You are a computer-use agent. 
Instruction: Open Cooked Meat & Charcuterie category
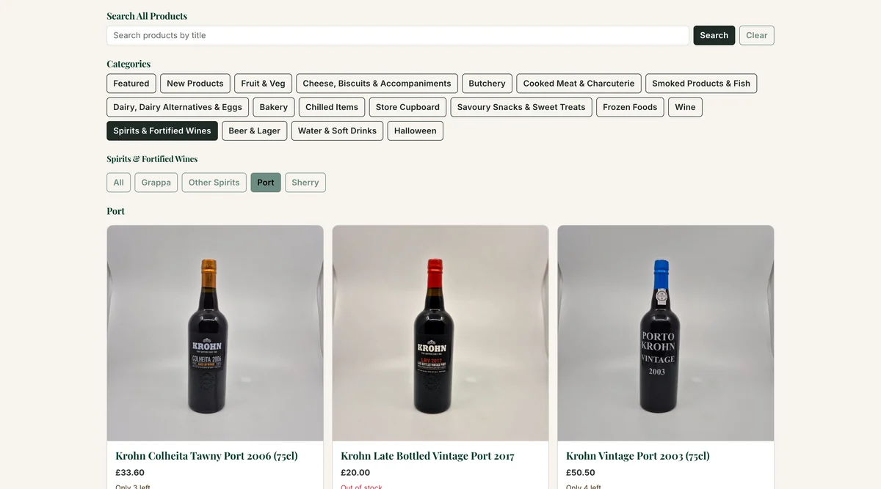coord(579,84)
